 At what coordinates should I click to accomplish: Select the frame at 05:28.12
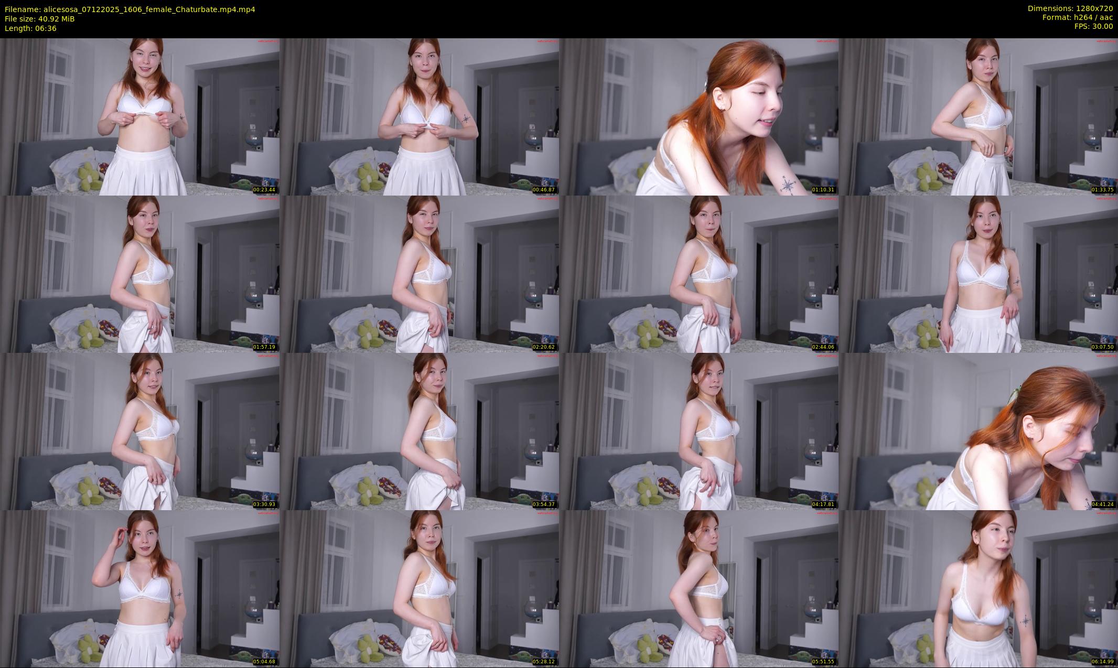pyautogui.click(x=419, y=588)
